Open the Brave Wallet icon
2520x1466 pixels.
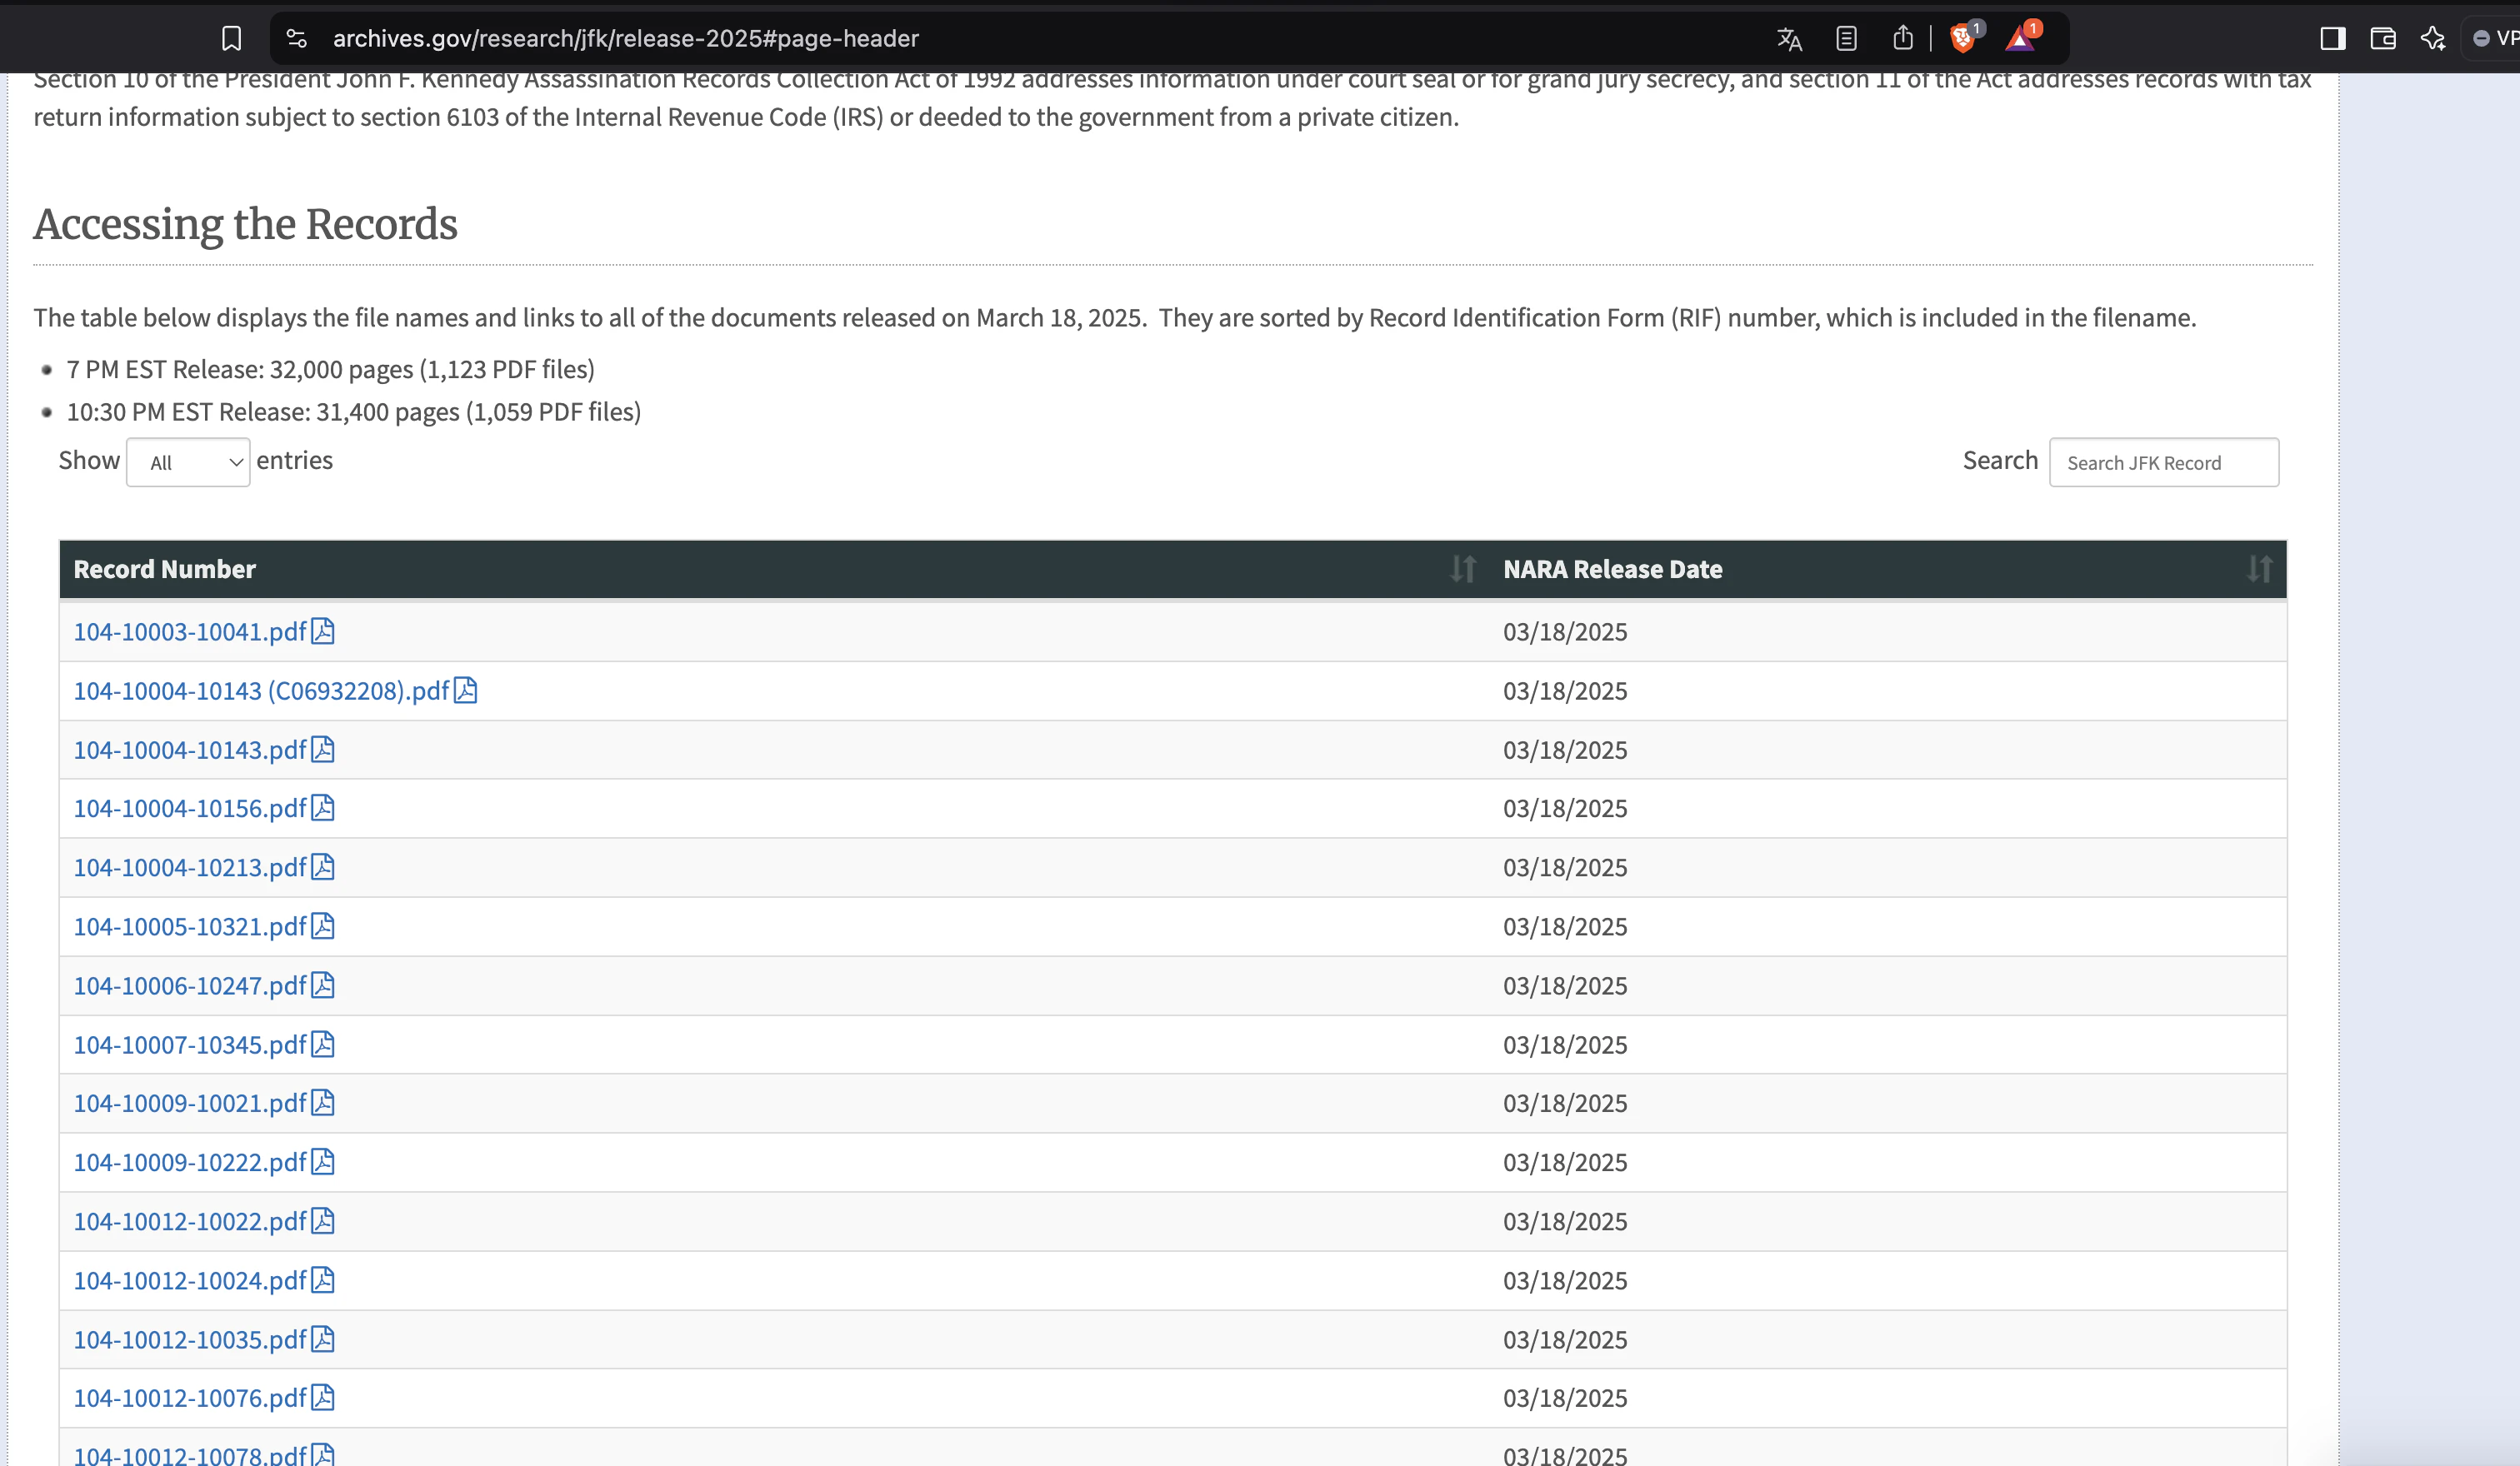pos(2383,39)
